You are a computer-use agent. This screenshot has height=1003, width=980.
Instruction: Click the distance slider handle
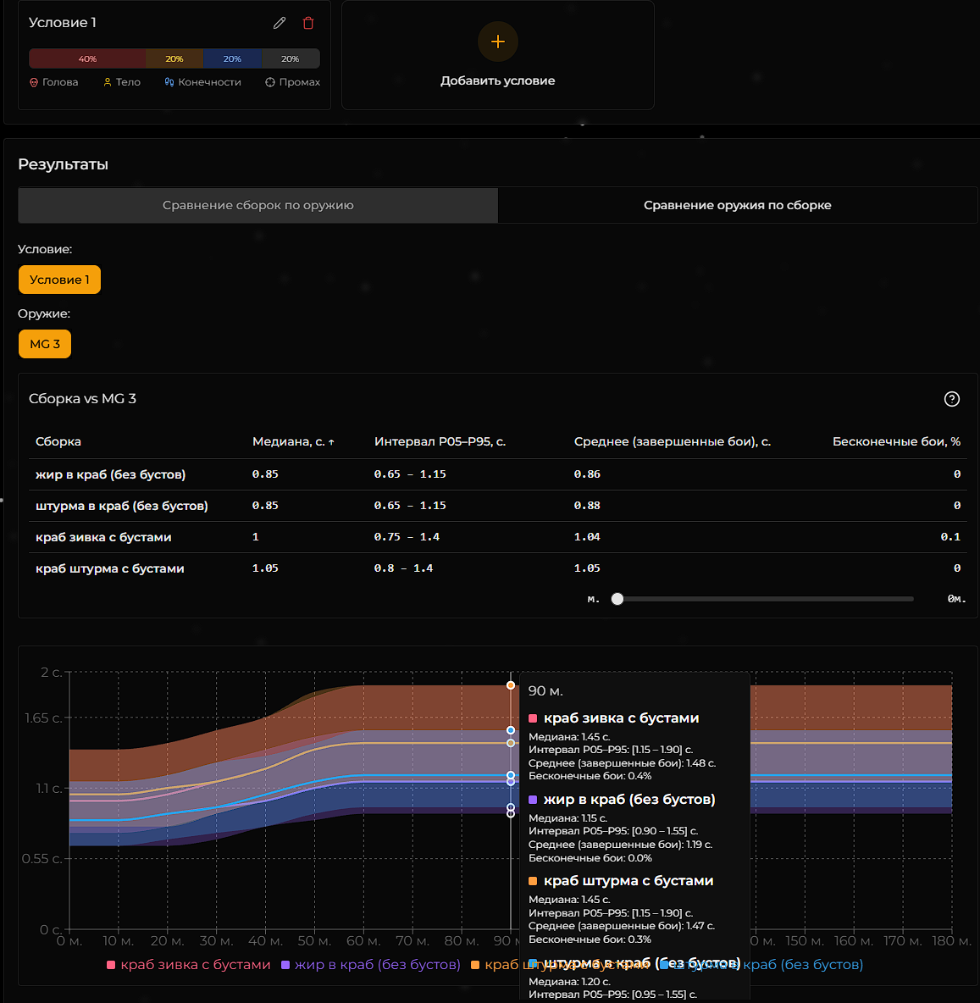pyautogui.click(x=617, y=599)
